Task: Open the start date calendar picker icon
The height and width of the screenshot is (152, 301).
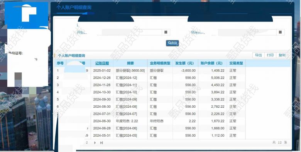Action: [166, 32]
